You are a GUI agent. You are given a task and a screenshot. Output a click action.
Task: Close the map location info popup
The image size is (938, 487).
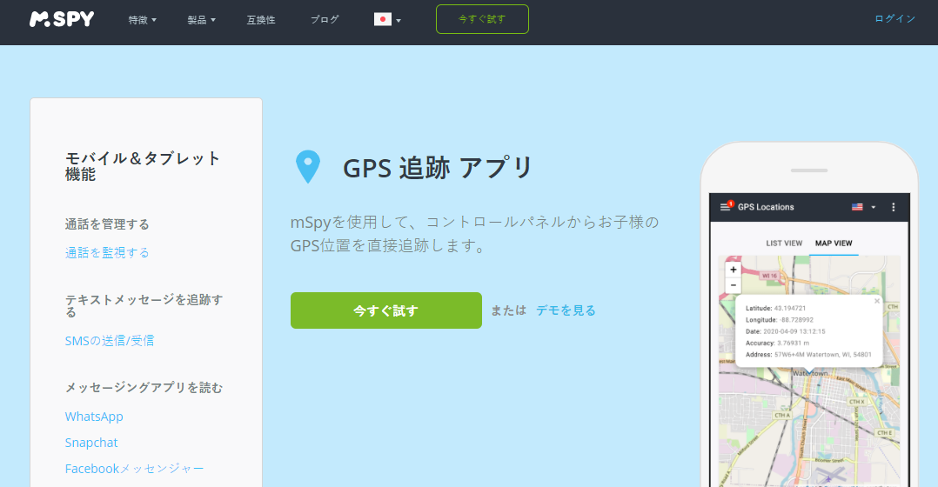(x=877, y=301)
